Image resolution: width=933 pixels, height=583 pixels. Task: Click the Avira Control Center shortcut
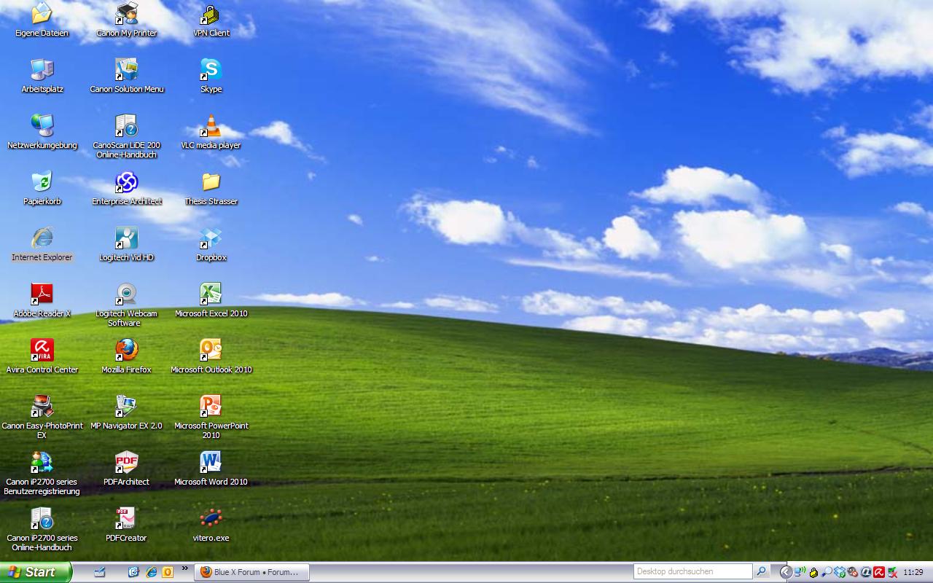[x=42, y=357]
